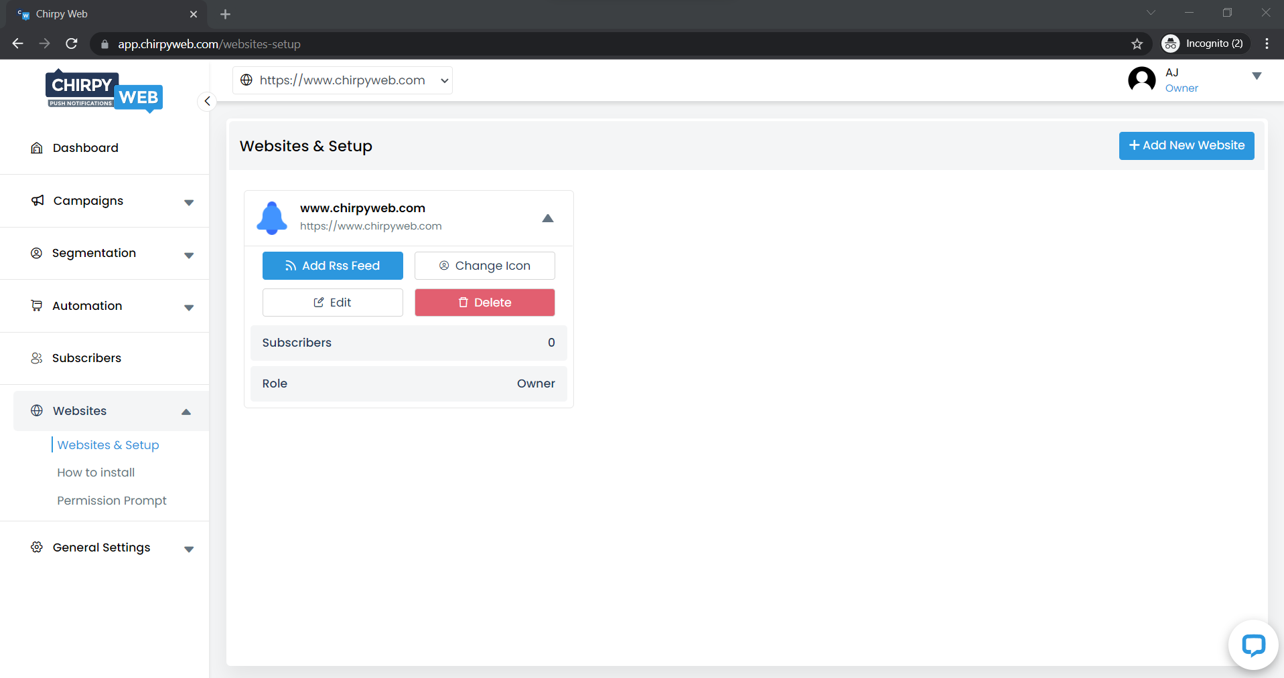Open Automation menu item
This screenshot has height=678, width=1284.
[87, 306]
